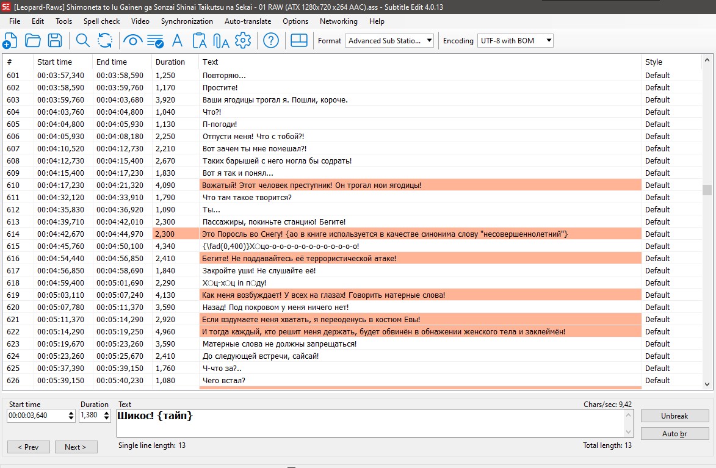The width and height of the screenshot is (716, 468).
Task: Open the Auto-translate menu
Action: pos(248,21)
